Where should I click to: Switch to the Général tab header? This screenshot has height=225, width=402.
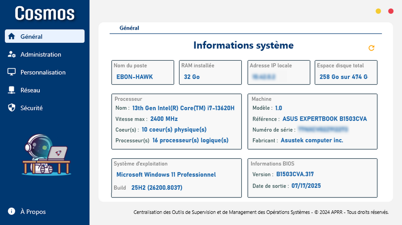pyautogui.click(x=129, y=28)
